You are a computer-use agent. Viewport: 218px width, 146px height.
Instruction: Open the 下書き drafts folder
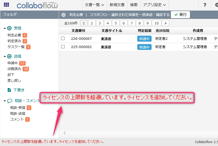(19, 90)
